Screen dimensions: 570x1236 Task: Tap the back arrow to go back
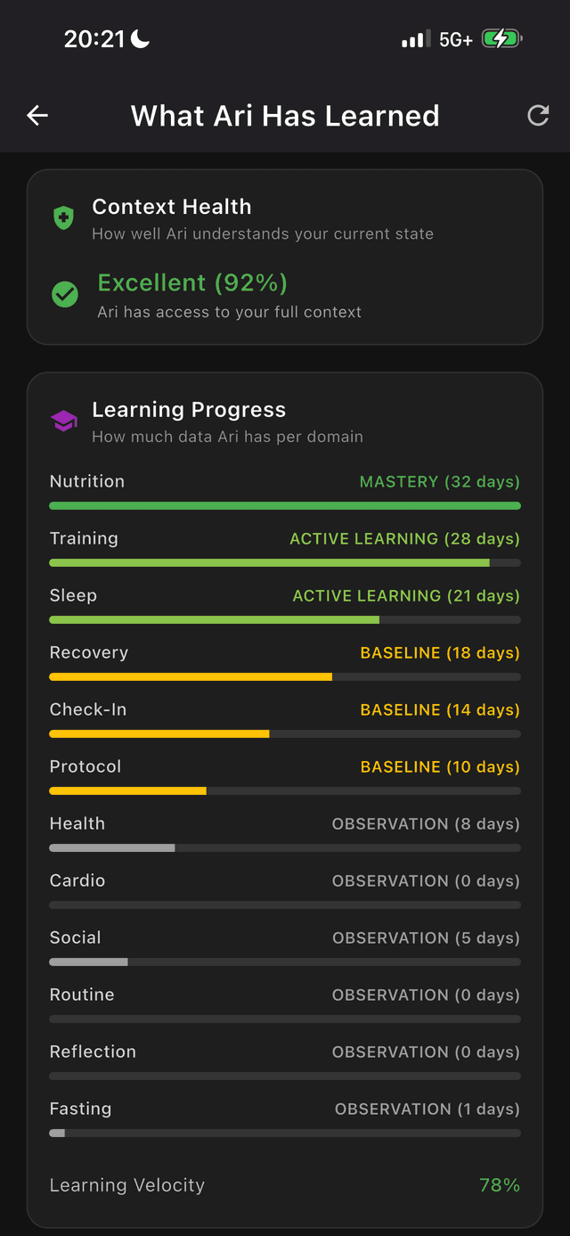click(37, 115)
